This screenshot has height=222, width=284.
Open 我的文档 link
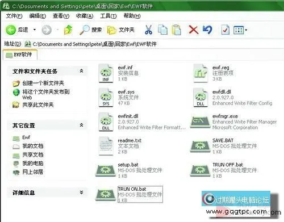point(33,146)
